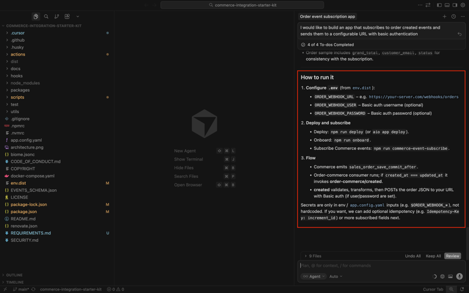469x293 pixels.
Task: Open the app.config.yaml link in chat
Action: tap(367, 205)
